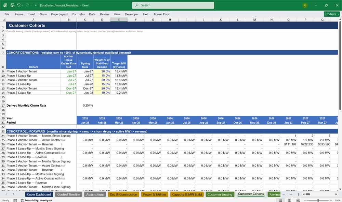Image resolution: width=342 pixels, height=202 pixels.
Task: Open the user account avatar
Action: [305, 5]
